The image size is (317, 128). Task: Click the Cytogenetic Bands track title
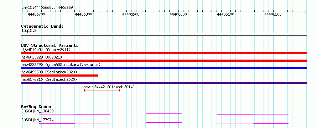pyautogui.click(x=42, y=26)
